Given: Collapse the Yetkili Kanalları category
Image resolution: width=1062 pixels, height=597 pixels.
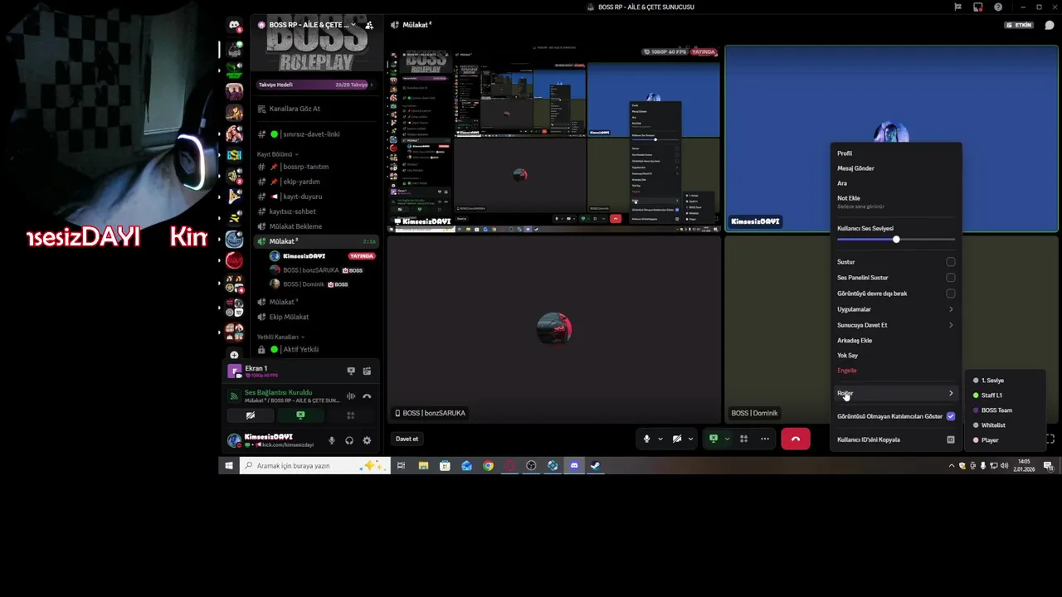Looking at the screenshot, I should (x=280, y=337).
